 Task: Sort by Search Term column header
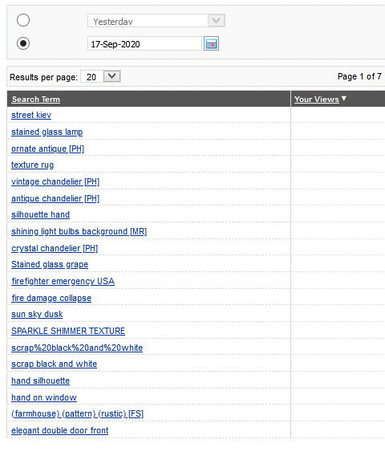(x=36, y=99)
